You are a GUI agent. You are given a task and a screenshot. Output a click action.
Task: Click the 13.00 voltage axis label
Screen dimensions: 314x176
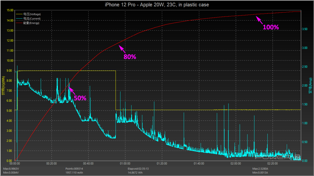pyautogui.click(x=10, y=31)
